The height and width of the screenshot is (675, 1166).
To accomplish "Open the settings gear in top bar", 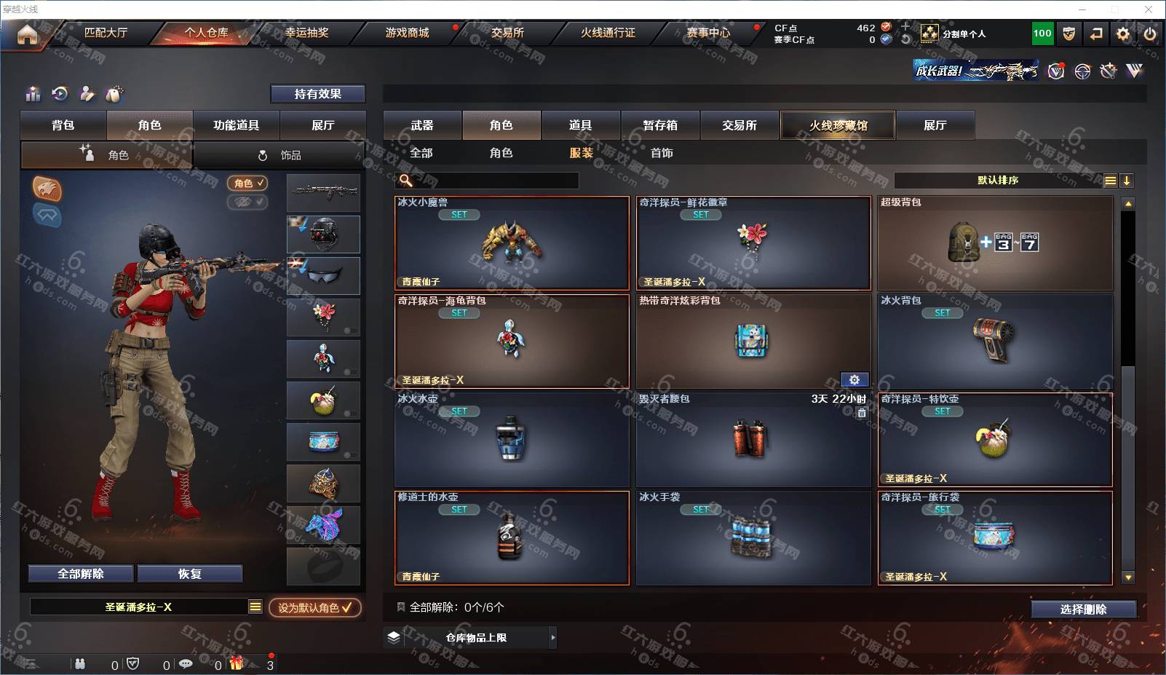I will (1123, 33).
